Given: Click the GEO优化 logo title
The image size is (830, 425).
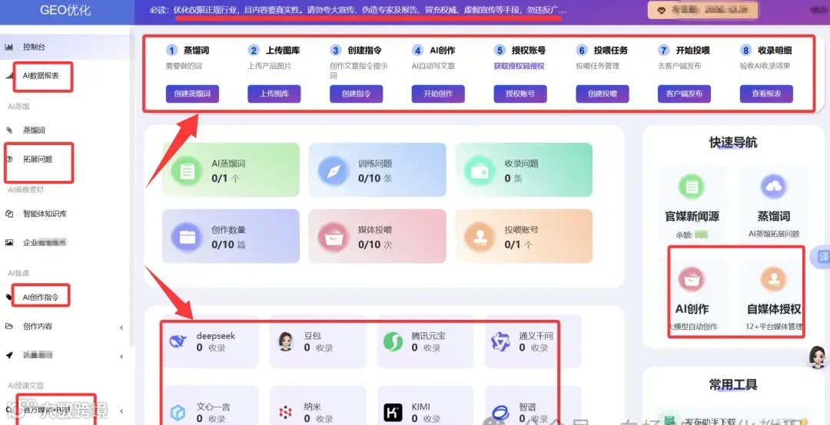Looking at the screenshot, I should pyautogui.click(x=67, y=10).
